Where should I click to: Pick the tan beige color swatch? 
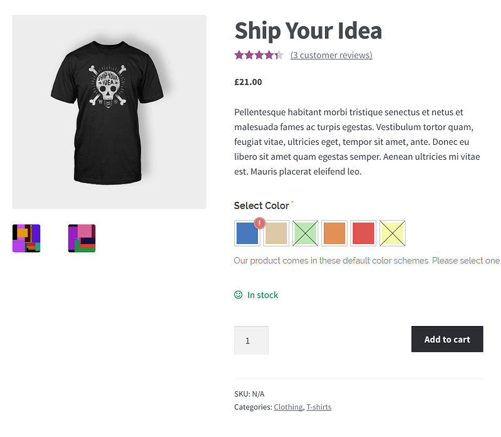click(276, 233)
